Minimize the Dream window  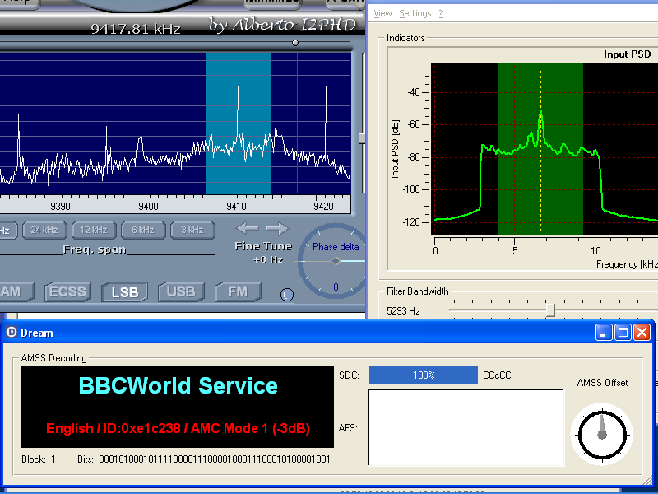604,333
